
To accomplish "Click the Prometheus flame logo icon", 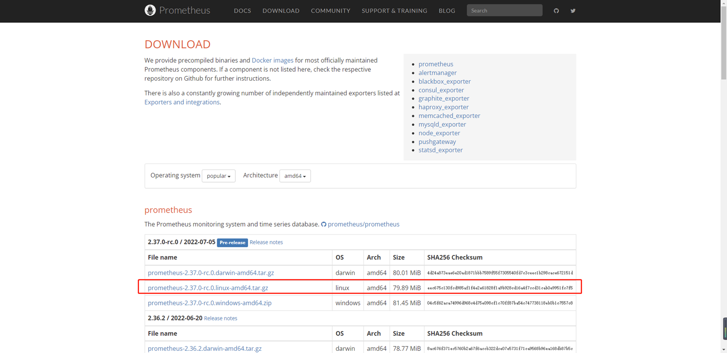I will [x=150, y=10].
